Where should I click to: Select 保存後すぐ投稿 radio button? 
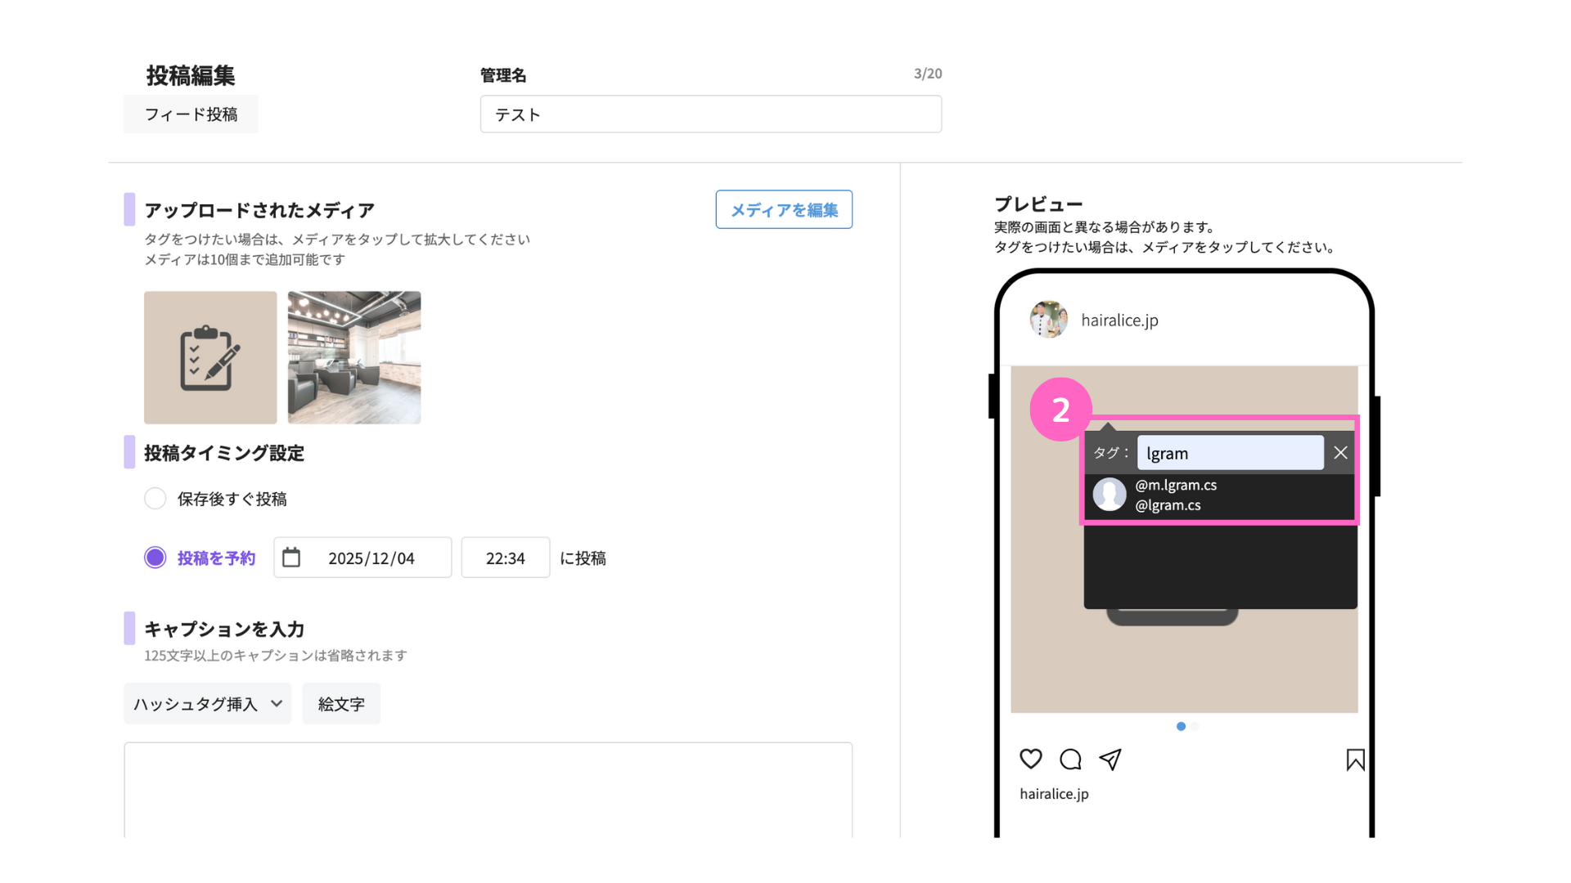[155, 499]
